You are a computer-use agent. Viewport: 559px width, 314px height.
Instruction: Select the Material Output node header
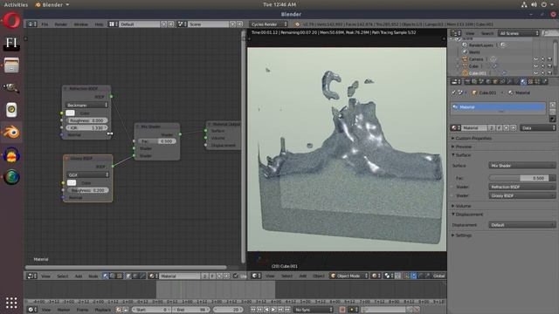(224, 124)
